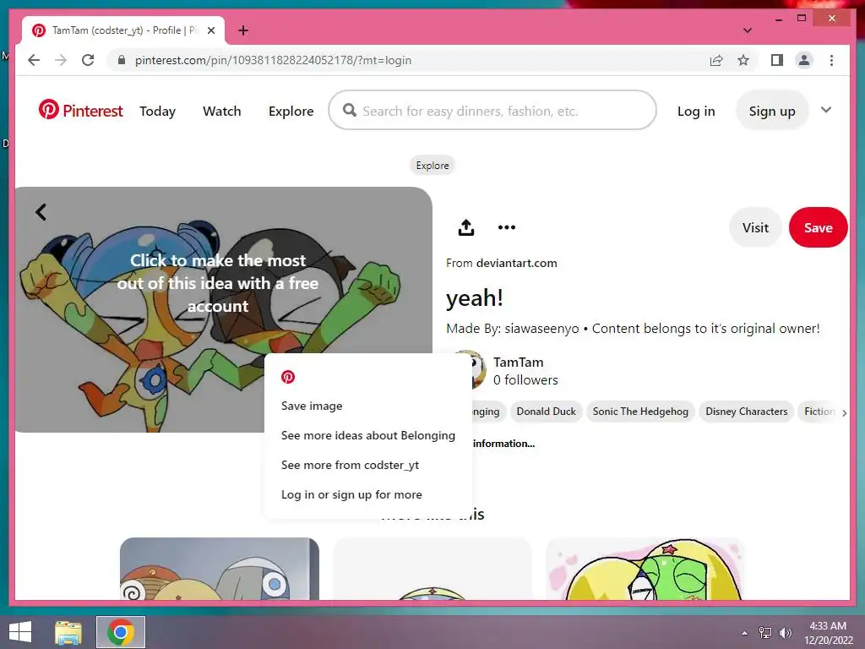Click the main Keroro pin image
The image size is (865, 649).
tap(223, 309)
